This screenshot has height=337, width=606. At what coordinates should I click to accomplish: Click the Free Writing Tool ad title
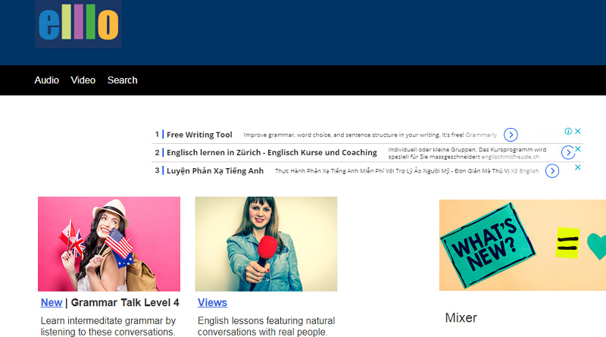(199, 135)
